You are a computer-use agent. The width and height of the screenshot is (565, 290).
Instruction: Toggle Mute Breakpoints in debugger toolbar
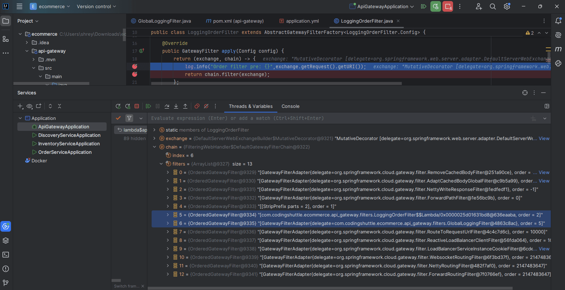click(206, 106)
